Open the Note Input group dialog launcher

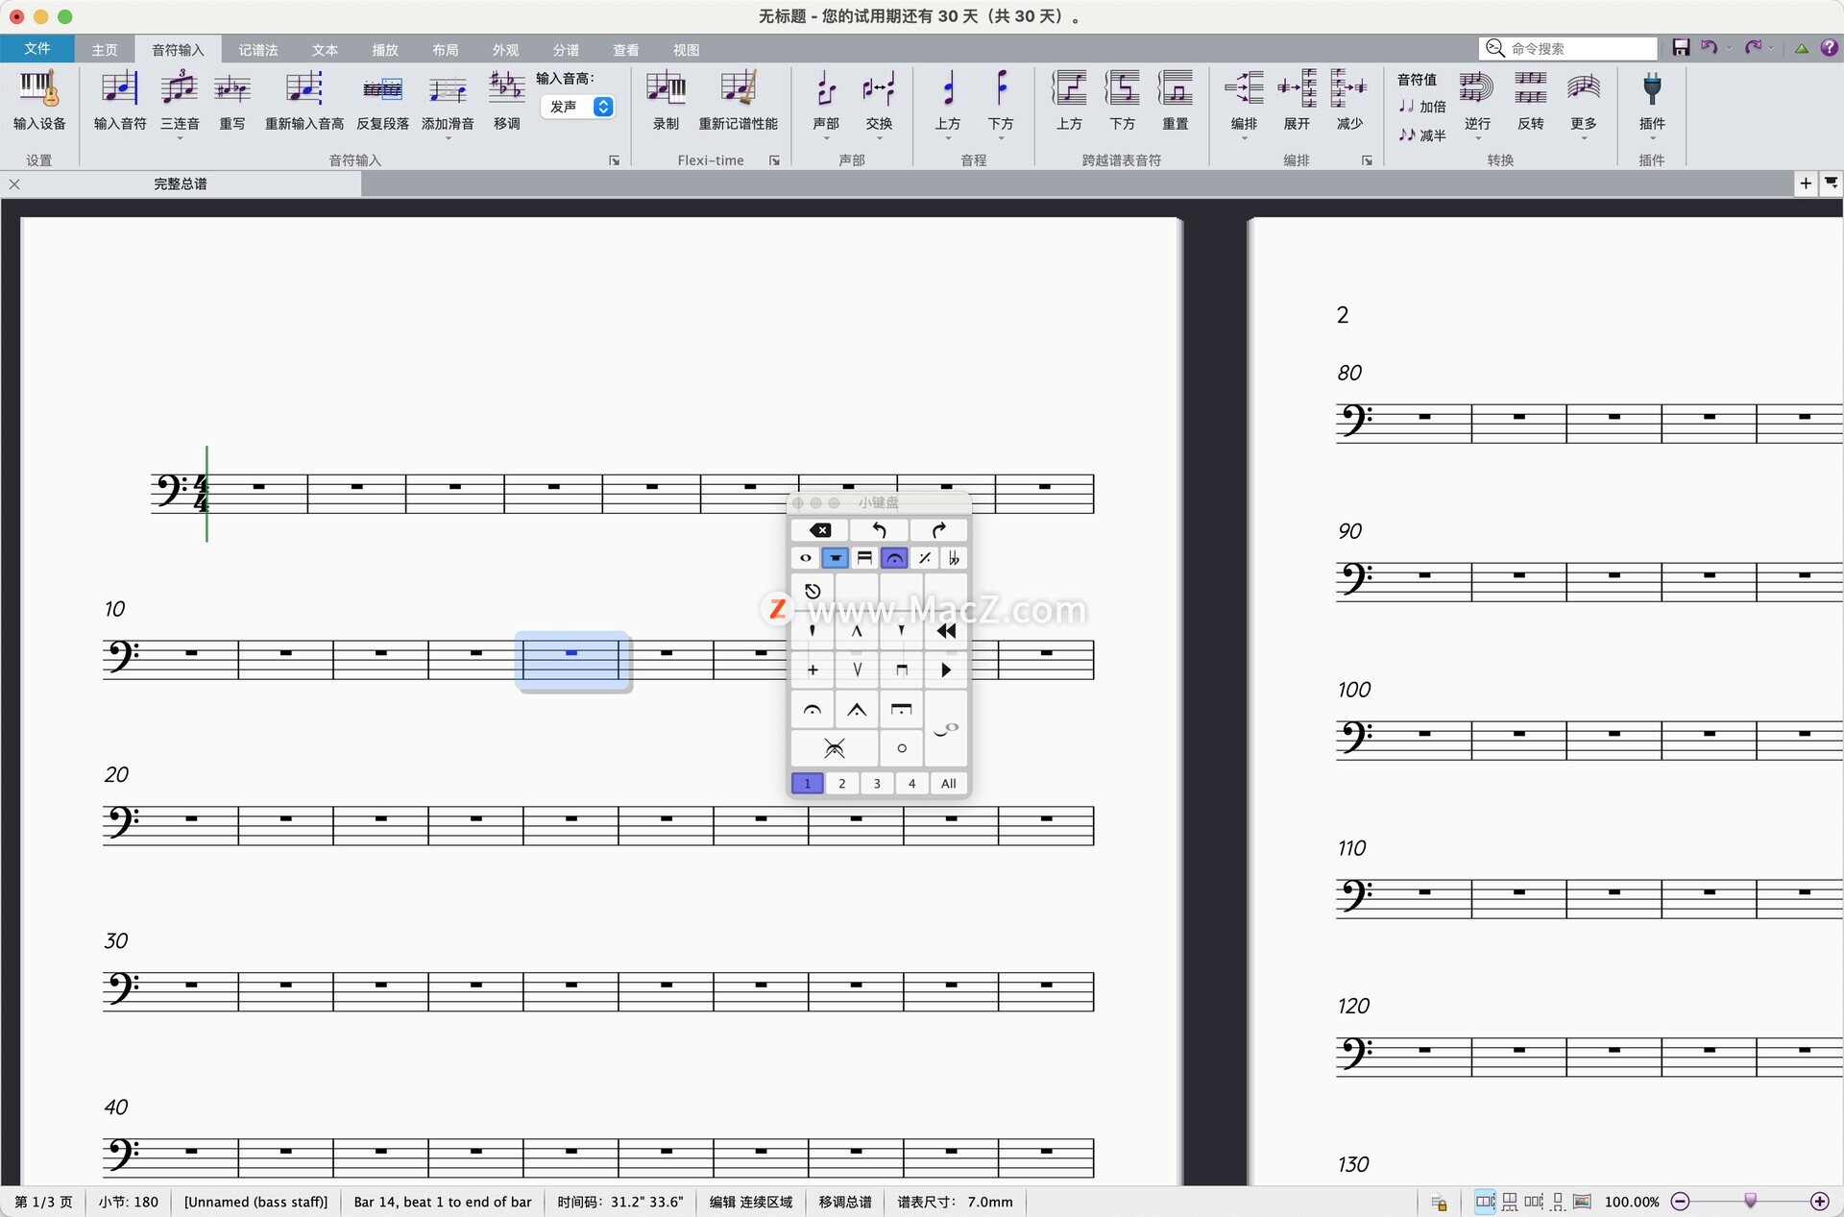(615, 160)
